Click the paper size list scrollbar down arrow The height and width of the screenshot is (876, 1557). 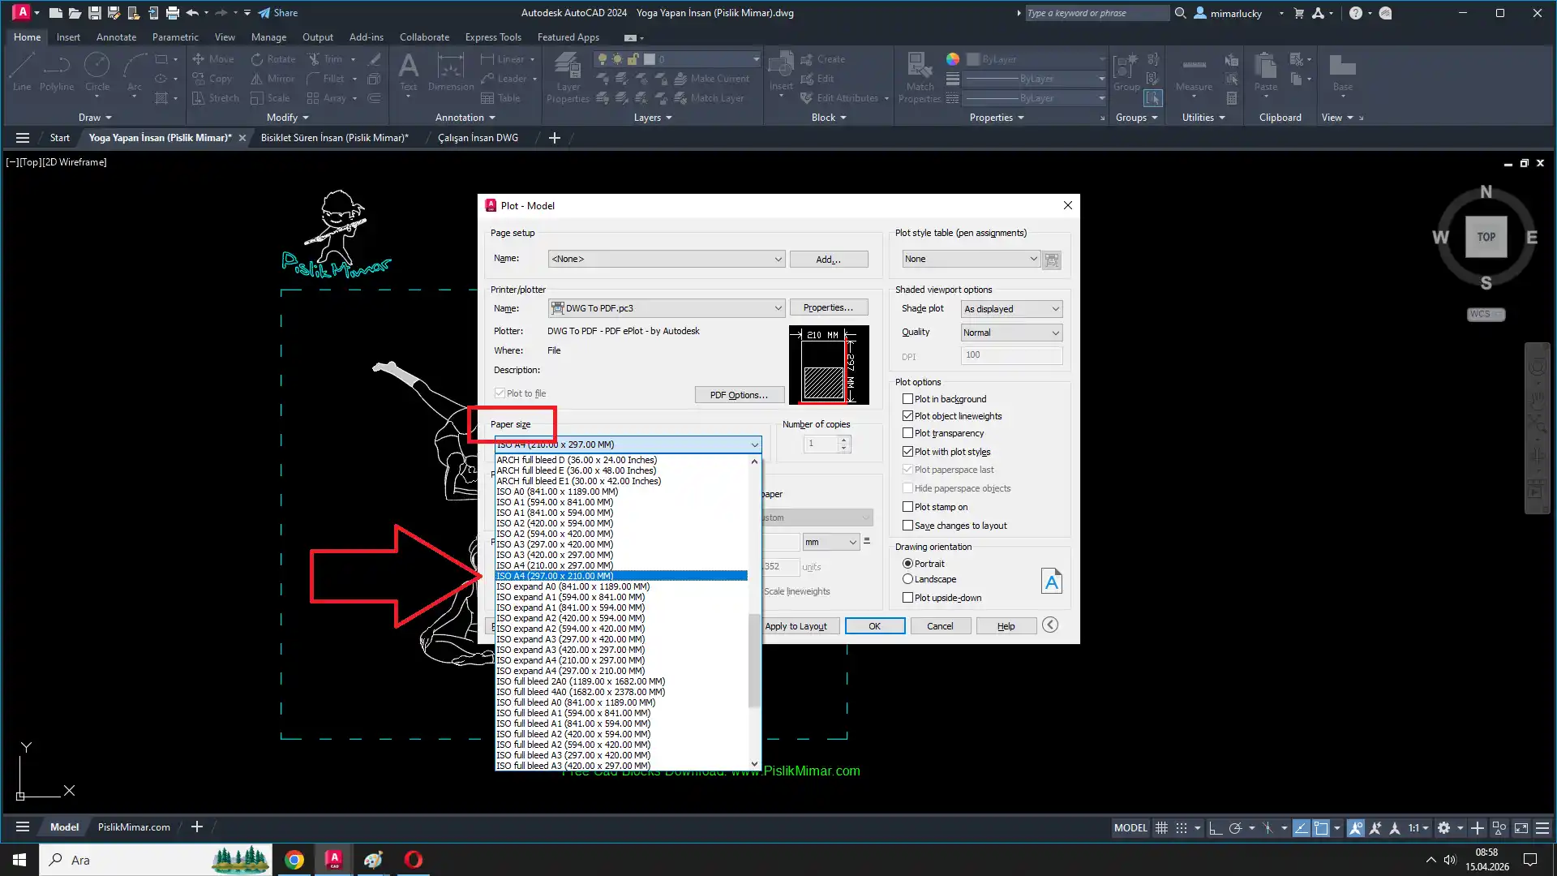tap(754, 764)
